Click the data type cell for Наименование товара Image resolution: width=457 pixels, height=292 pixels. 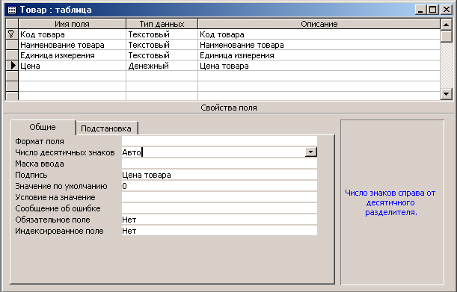(162, 45)
